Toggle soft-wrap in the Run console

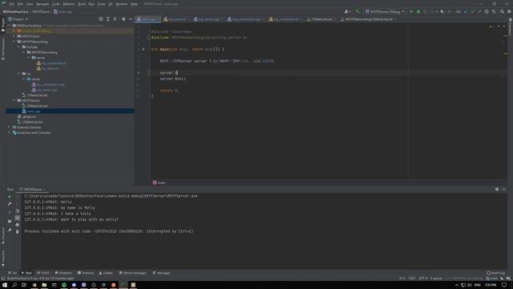tap(18, 211)
